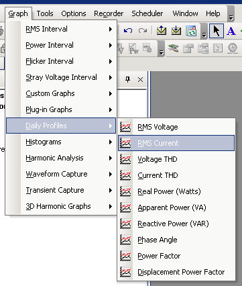Expand the Flicker Interval submenu arrow

(x=111, y=61)
